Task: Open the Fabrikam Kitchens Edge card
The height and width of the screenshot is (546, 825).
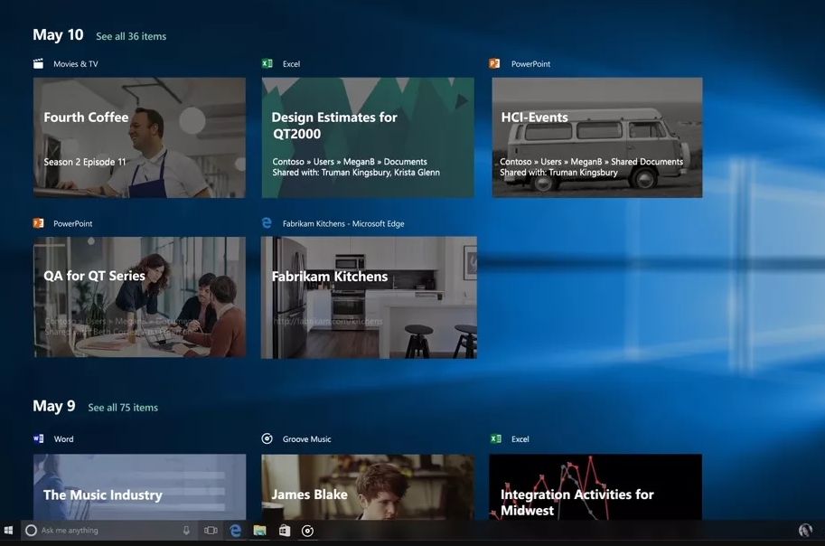Action: [369, 297]
